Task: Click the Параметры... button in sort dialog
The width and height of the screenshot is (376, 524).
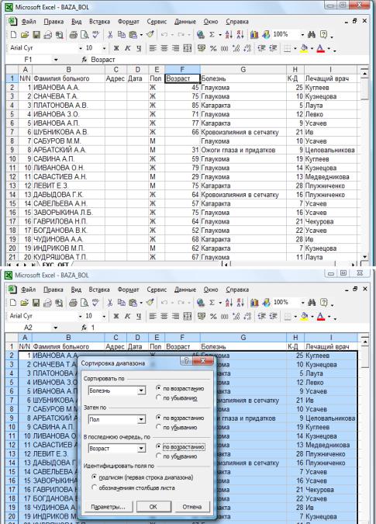Action: pos(108,507)
